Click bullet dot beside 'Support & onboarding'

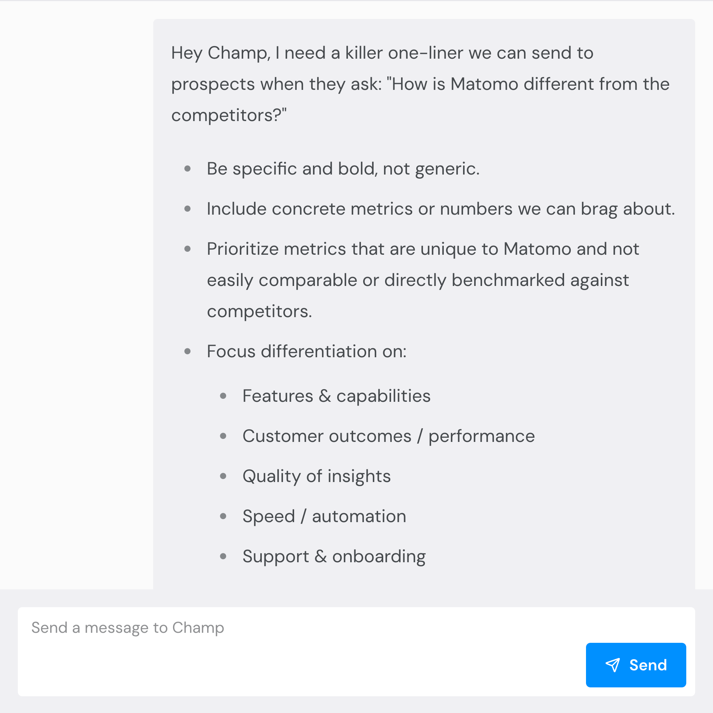coord(223,556)
